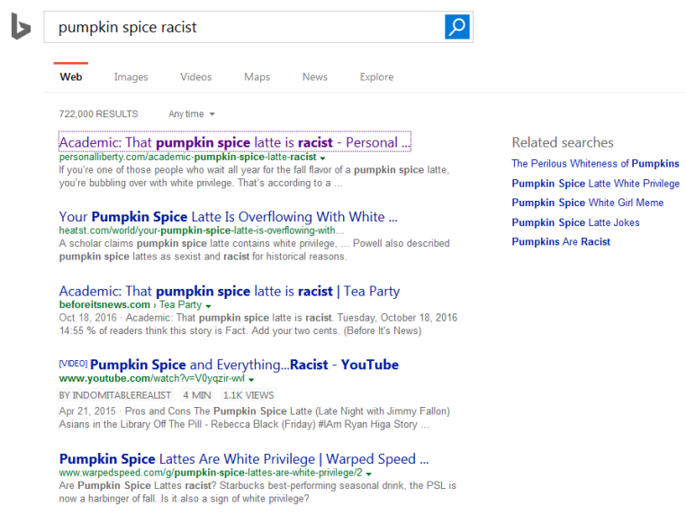Screen dimensions: 686x515
Task: Expand the Any time filter dropdown
Action: pyautogui.click(x=191, y=114)
